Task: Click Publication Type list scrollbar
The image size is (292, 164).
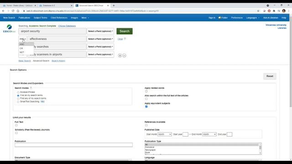Action: pyautogui.click(x=261, y=149)
